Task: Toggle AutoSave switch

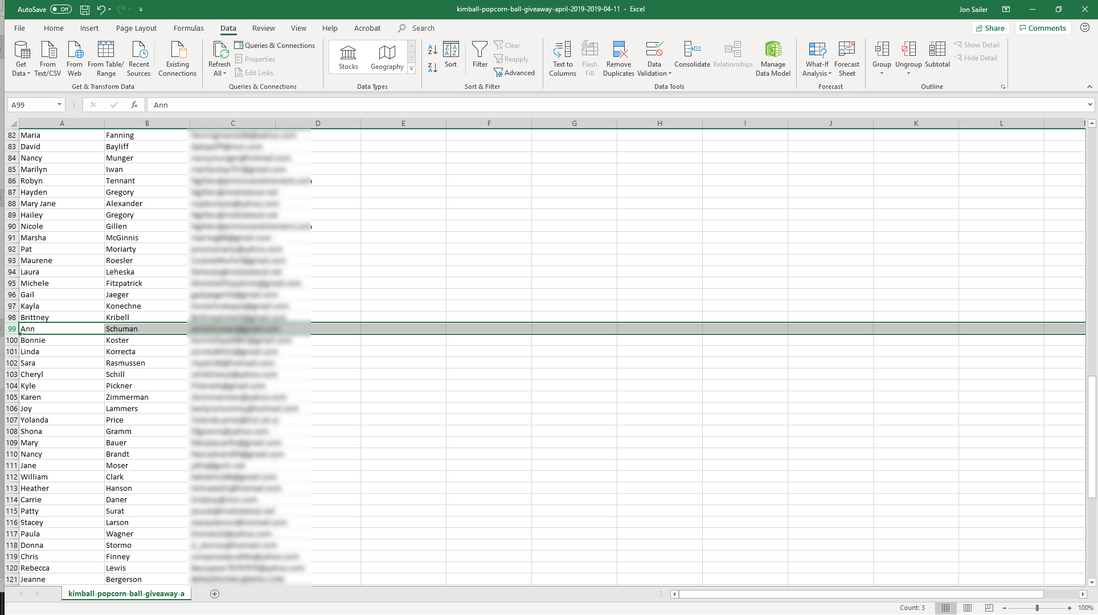Action: click(60, 9)
